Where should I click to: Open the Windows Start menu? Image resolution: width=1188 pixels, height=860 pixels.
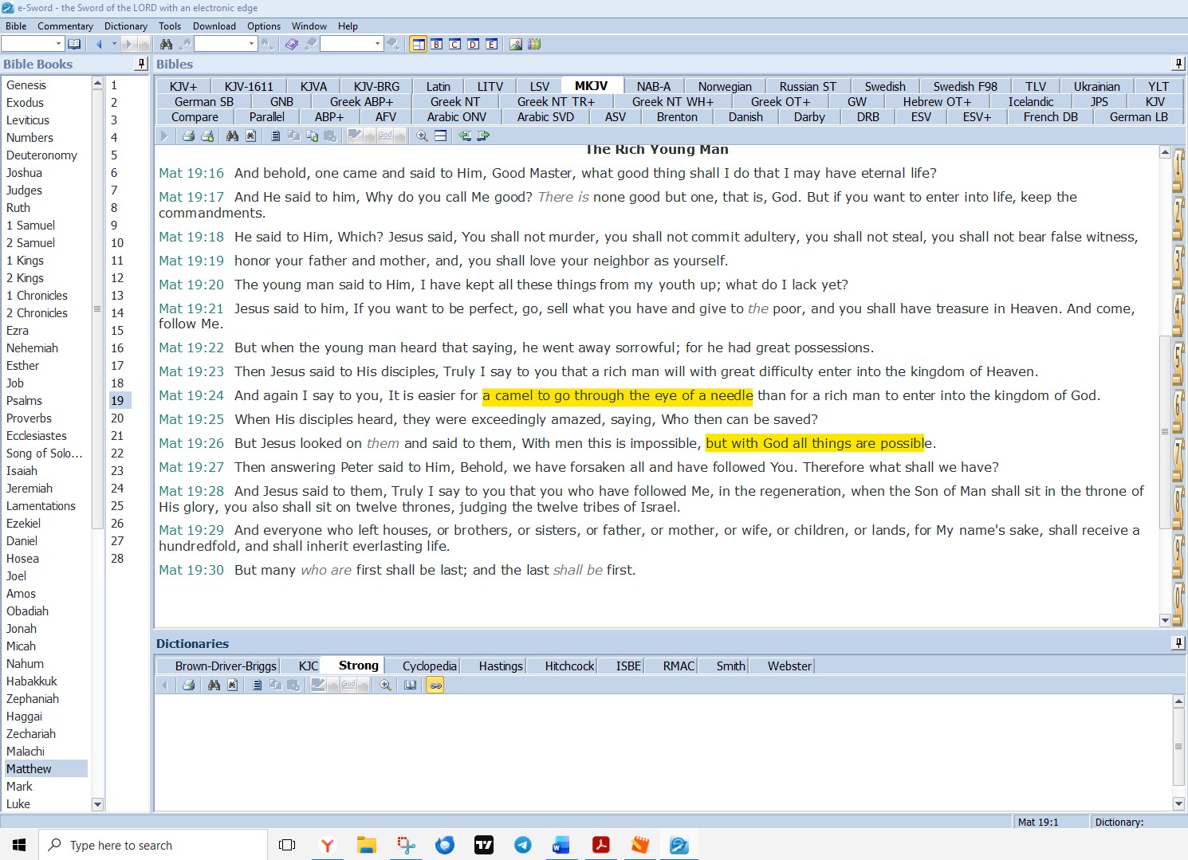19,845
